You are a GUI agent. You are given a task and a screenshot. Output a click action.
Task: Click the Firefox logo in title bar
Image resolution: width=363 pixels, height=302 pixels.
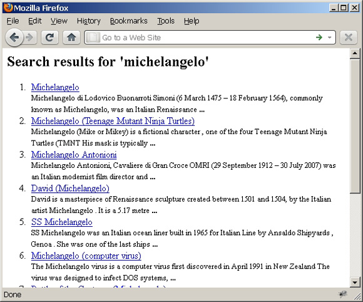(8, 8)
